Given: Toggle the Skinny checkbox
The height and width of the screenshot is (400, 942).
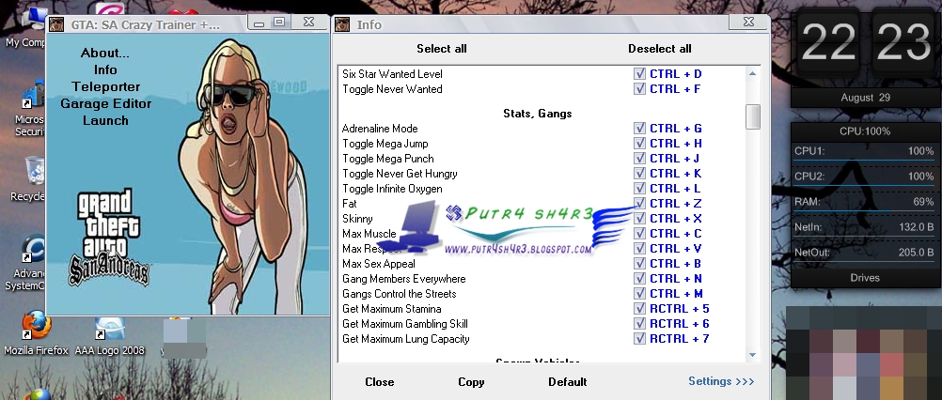Looking at the screenshot, I should click(639, 218).
